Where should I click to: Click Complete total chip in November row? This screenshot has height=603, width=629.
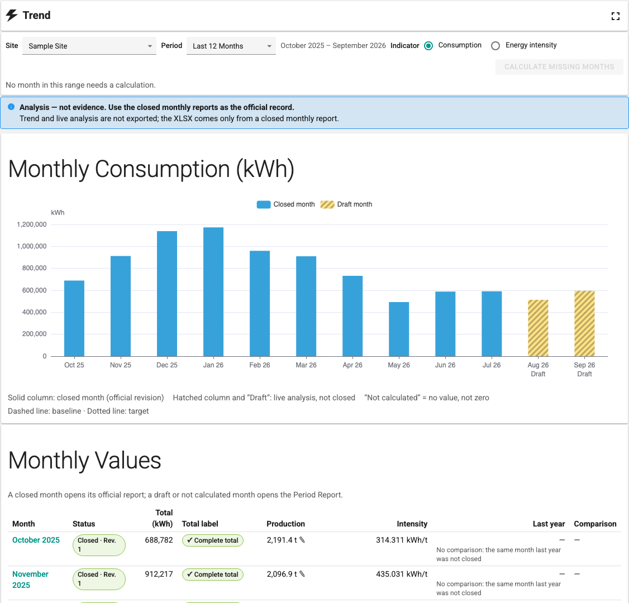213,574
